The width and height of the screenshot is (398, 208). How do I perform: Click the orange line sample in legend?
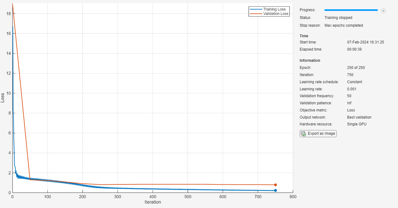(x=255, y=14)
